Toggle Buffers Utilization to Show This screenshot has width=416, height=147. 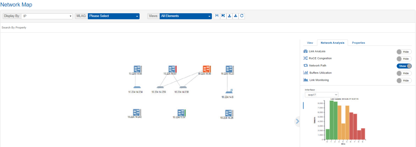click(404, 73)
